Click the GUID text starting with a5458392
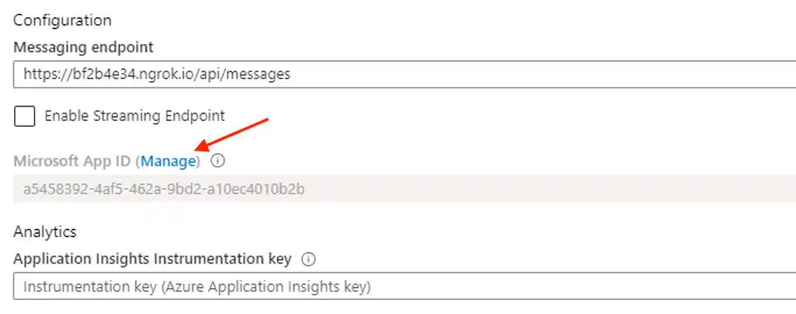Viewport: 796px width, 314px height. tap(164, 189)
